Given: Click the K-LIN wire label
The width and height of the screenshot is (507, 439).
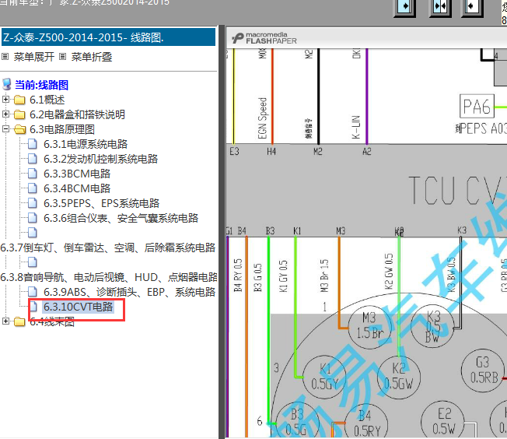Looking at the screenshot, I should [355, 127].
